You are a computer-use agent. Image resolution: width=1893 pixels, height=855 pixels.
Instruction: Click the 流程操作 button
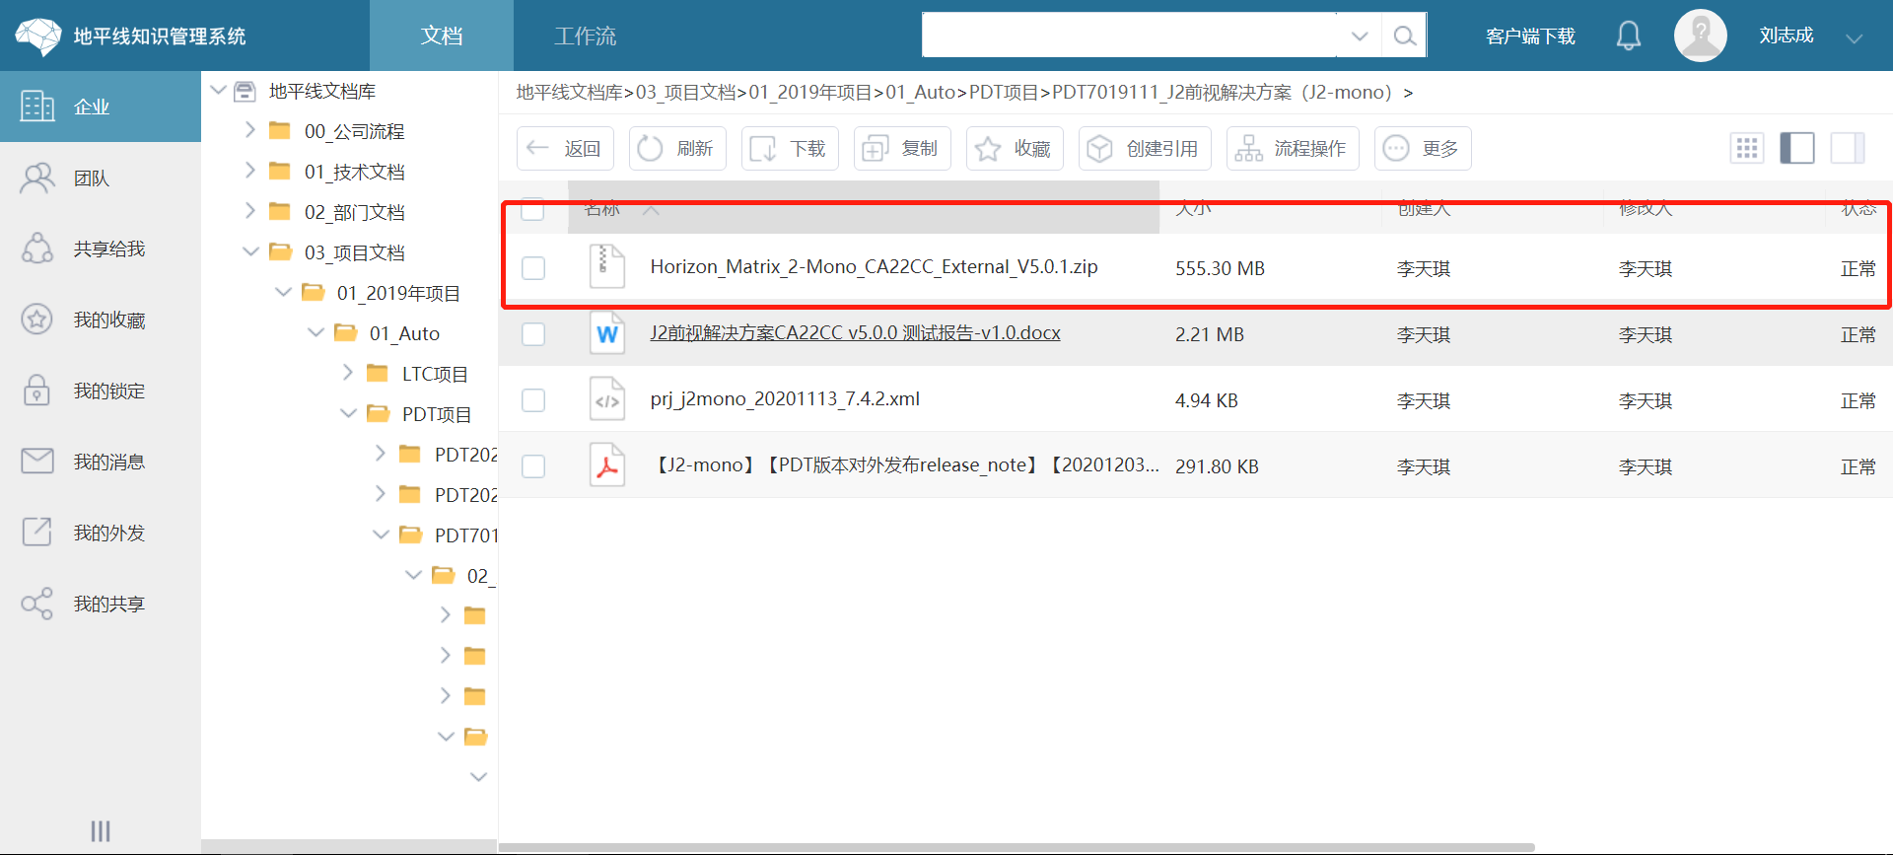point(1293,148)
